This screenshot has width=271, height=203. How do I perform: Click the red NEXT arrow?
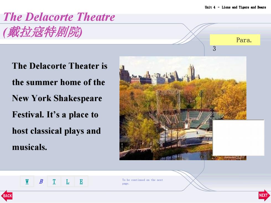click(264, 195)
